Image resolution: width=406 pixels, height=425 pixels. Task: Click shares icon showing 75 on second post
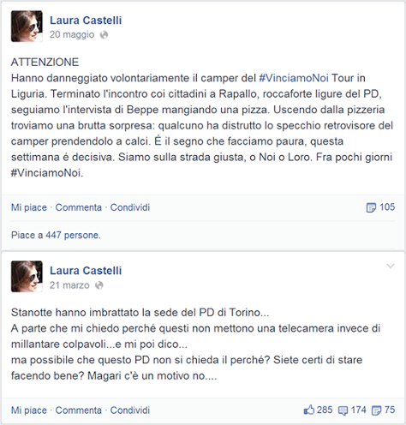click(376, 410)
